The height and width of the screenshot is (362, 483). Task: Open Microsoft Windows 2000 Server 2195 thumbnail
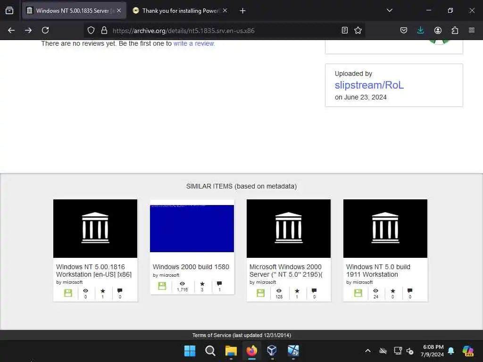(x=289, y=229)
